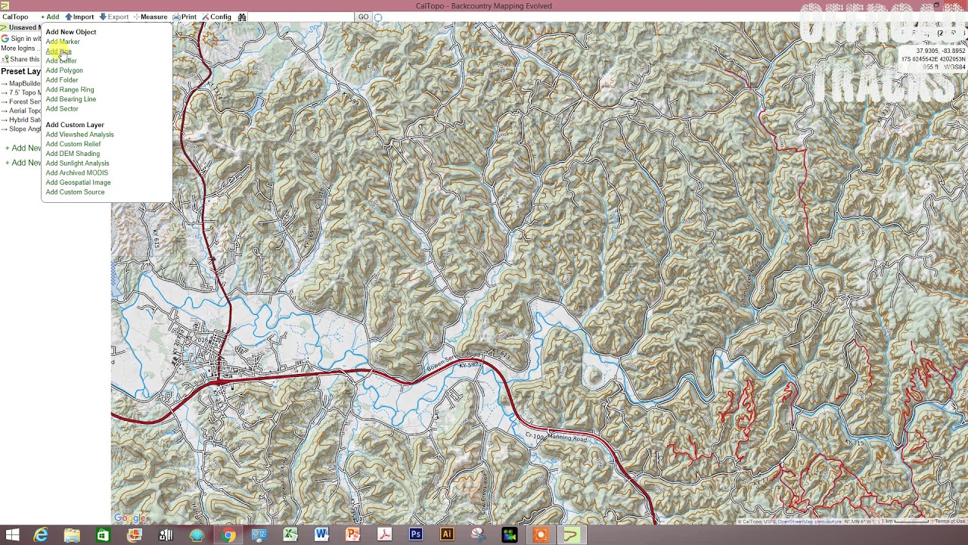Open the CalTopo menu
The image size is (968, 545).
15,17
